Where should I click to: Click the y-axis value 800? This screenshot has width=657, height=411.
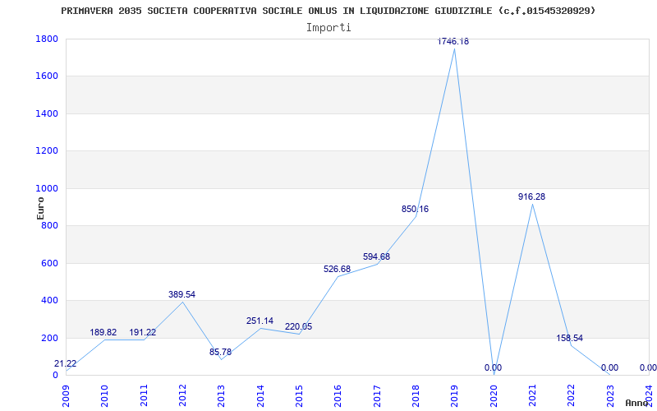pyautogui.click(x=49, y=225)
